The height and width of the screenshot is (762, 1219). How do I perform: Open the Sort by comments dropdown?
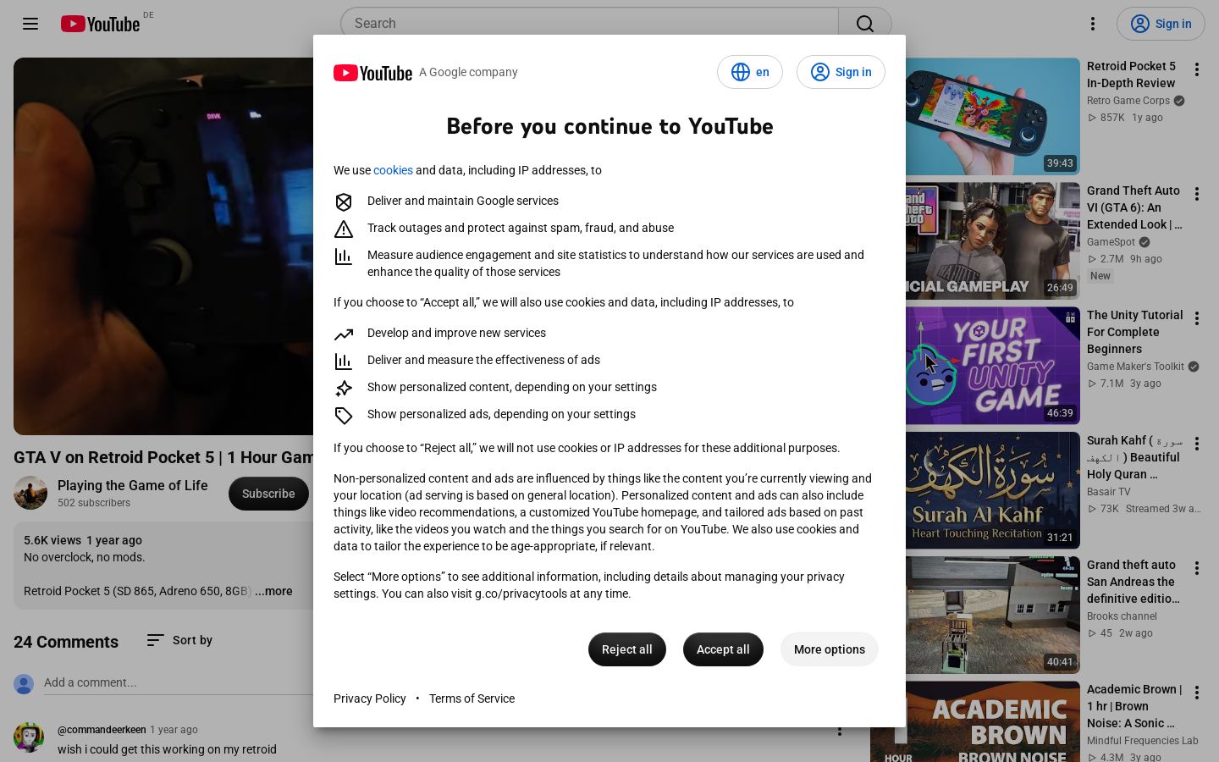coord(179,640)
